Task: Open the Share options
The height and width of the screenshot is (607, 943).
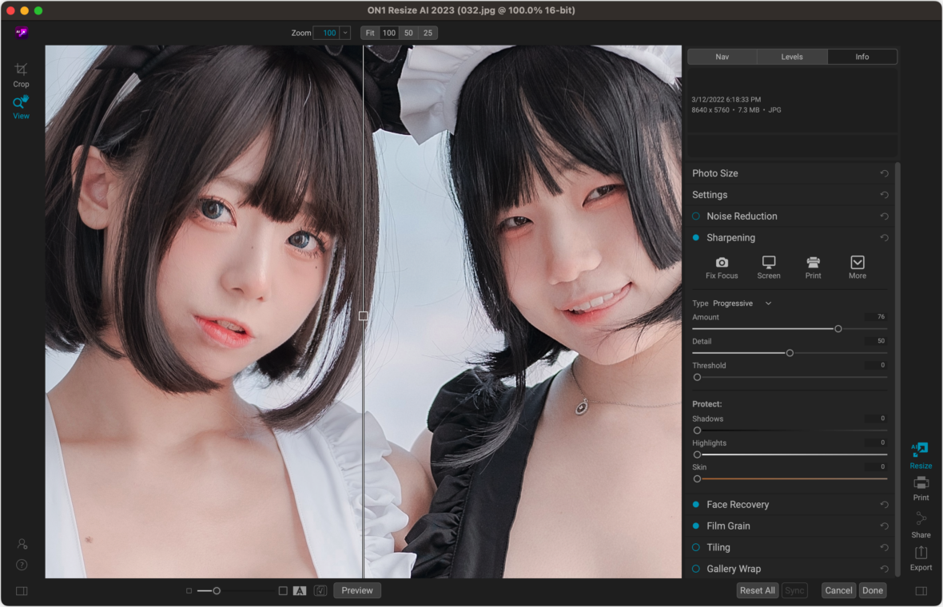Action: point(921,525)
